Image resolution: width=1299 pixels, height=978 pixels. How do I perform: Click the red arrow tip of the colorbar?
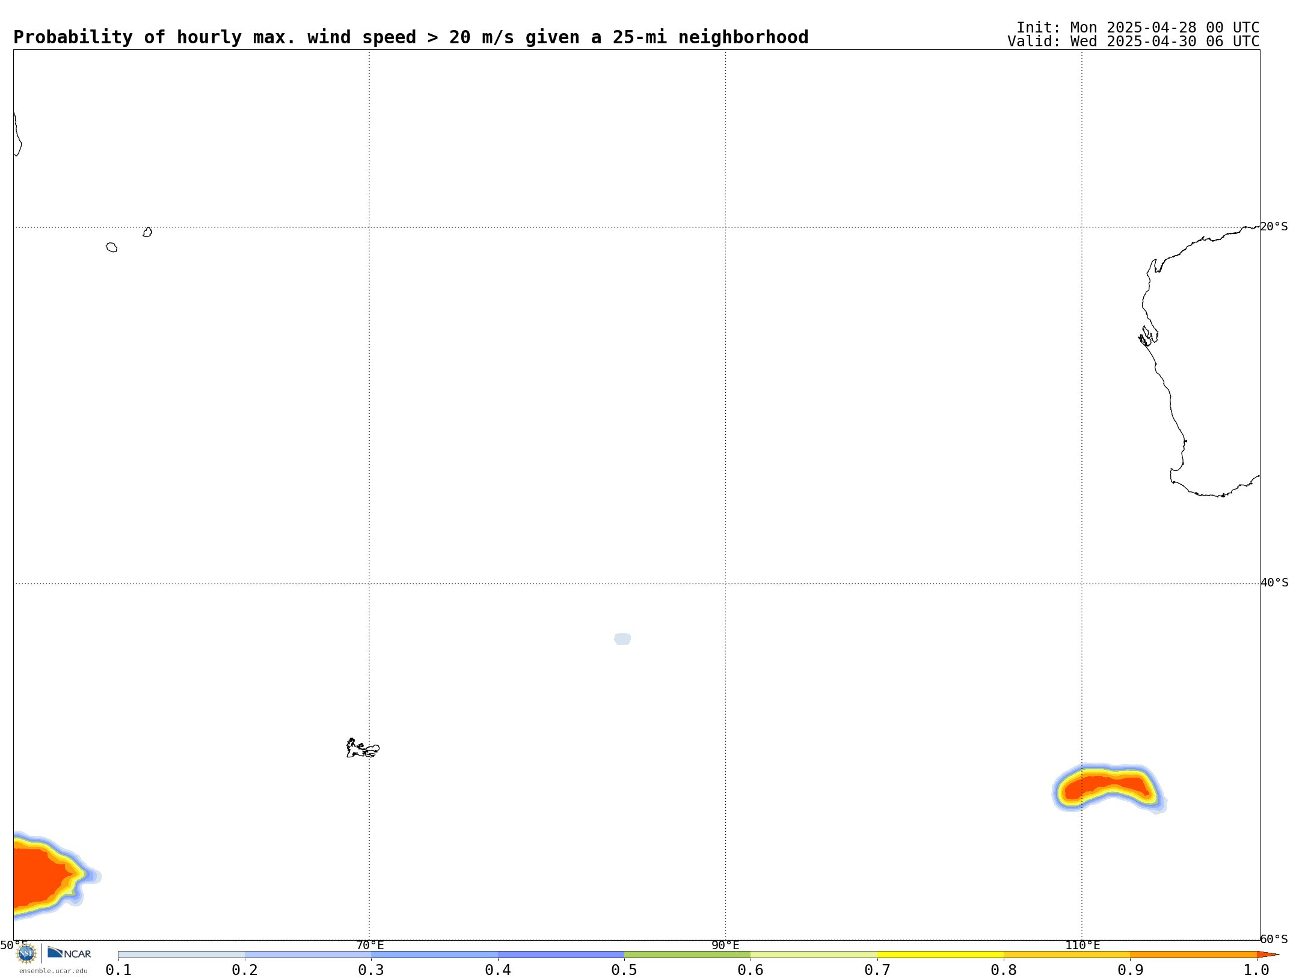[x=1268, y=955]
